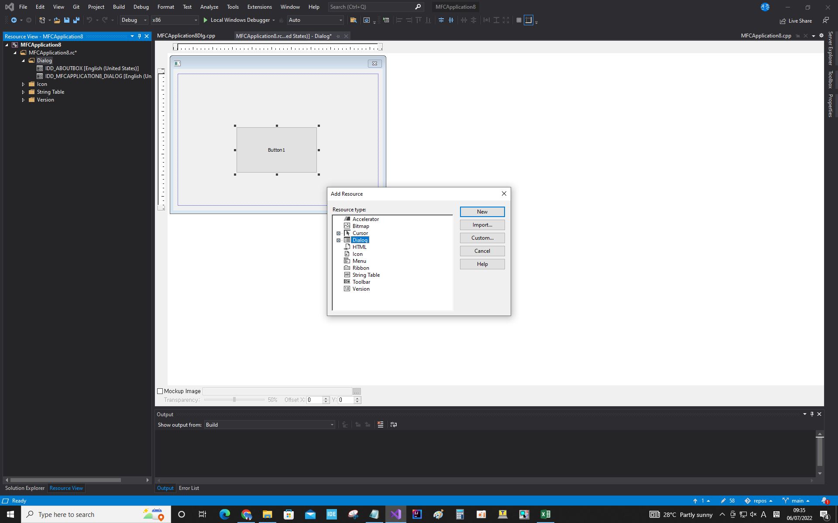Click the Transparency slider handle
The height and width of the screenshot is (523, 838).
(x=234, y=400)
